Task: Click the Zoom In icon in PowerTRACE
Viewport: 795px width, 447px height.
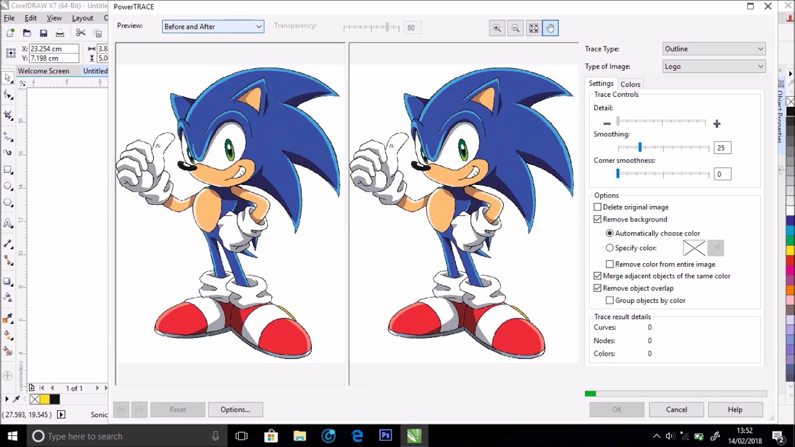Action: [497, 28]
